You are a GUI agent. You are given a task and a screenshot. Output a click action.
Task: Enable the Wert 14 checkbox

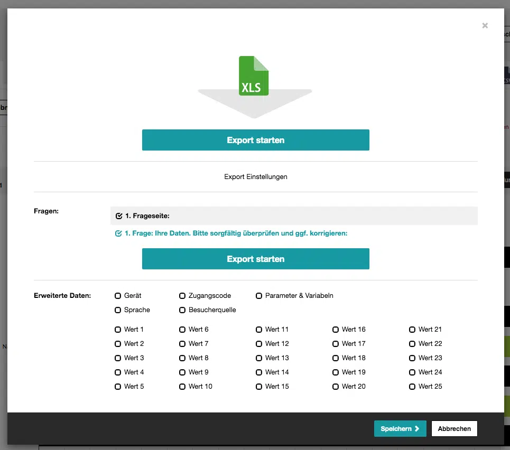point(259,372)
